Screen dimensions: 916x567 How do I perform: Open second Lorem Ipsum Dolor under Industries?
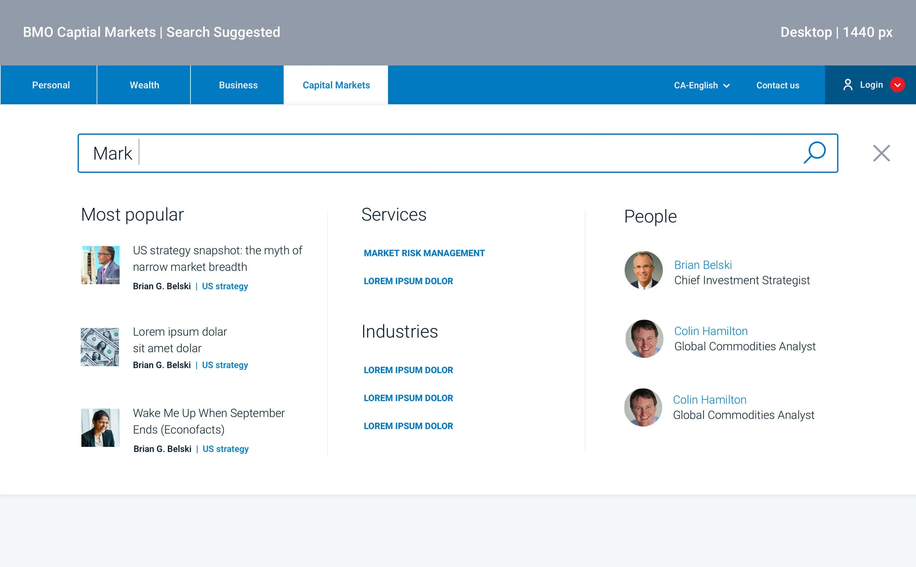(x=408, y=398)
